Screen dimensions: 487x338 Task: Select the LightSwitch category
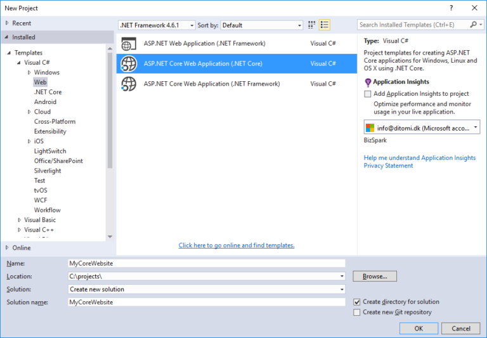point(50,152)
